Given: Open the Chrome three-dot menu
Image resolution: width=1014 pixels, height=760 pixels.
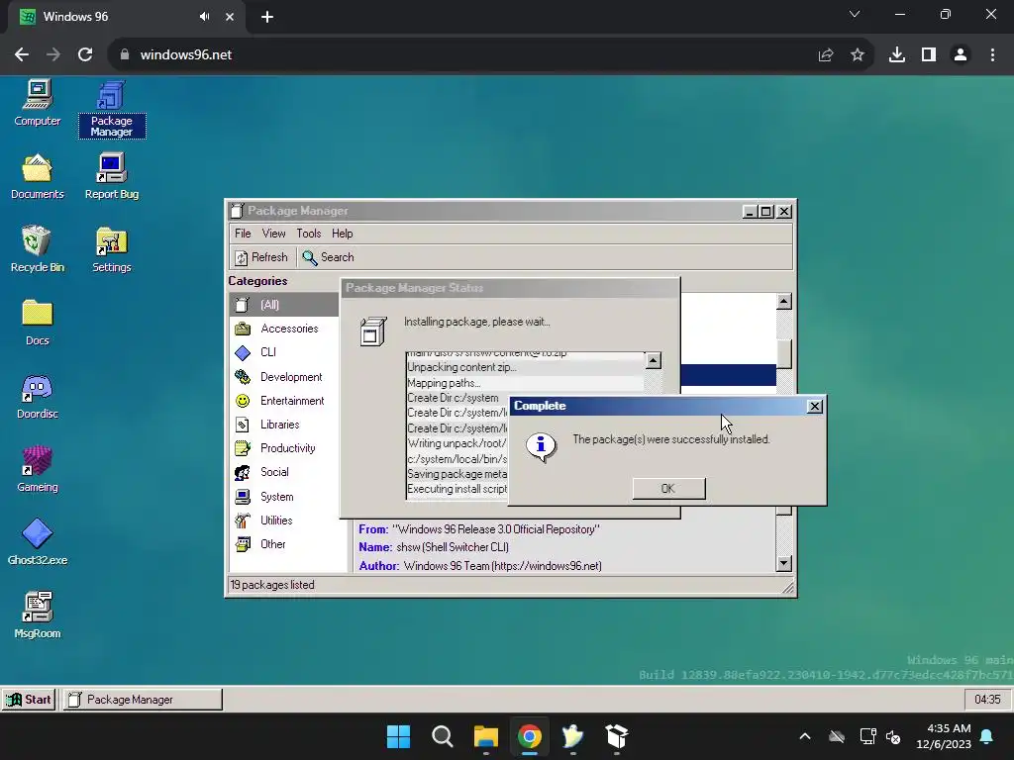Looking at the screenshot, I should [x=992, y=55].
